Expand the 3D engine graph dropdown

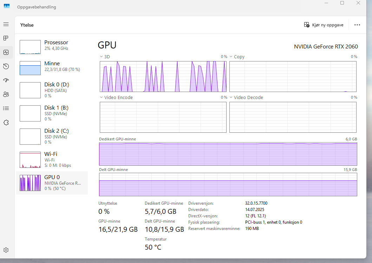pos(102,57)
